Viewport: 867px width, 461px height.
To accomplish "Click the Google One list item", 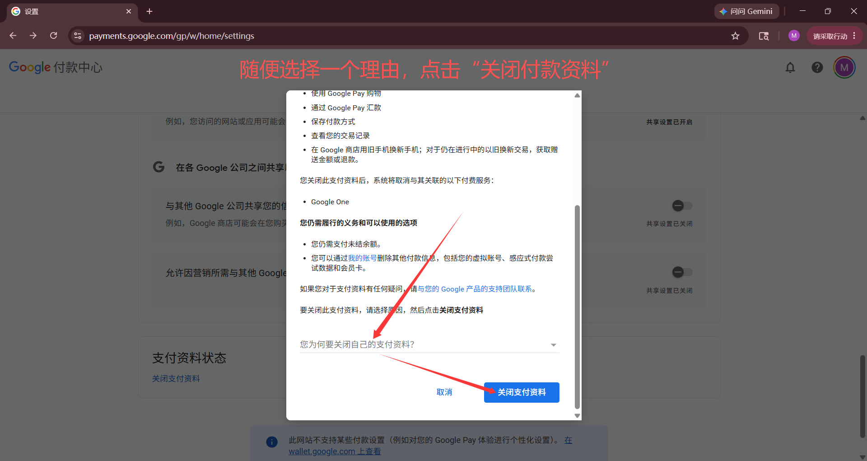I will click(330, 202).
